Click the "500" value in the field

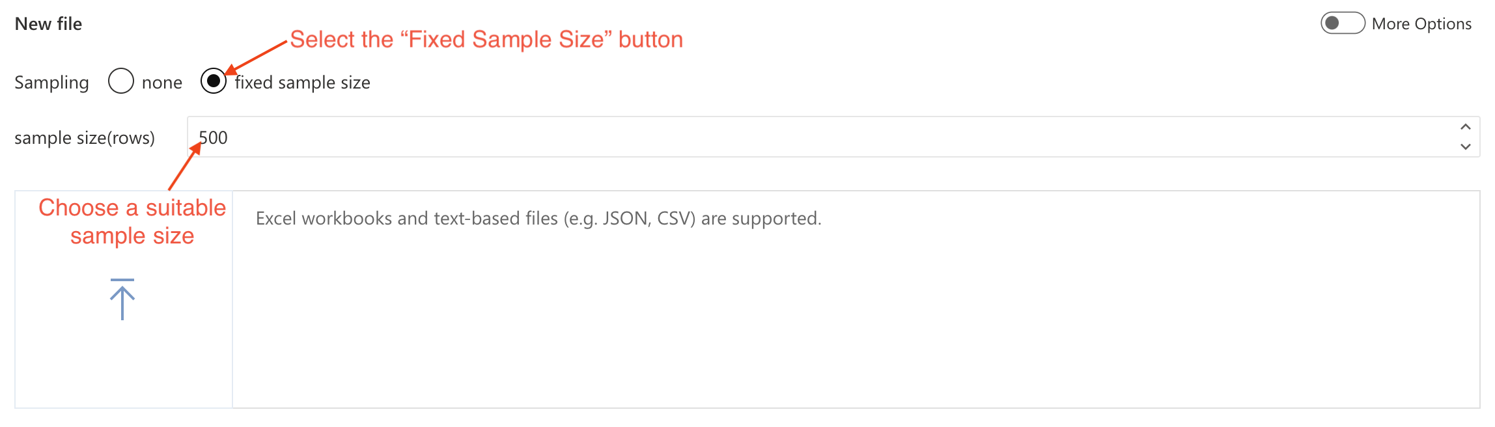[x=214, y=138]
